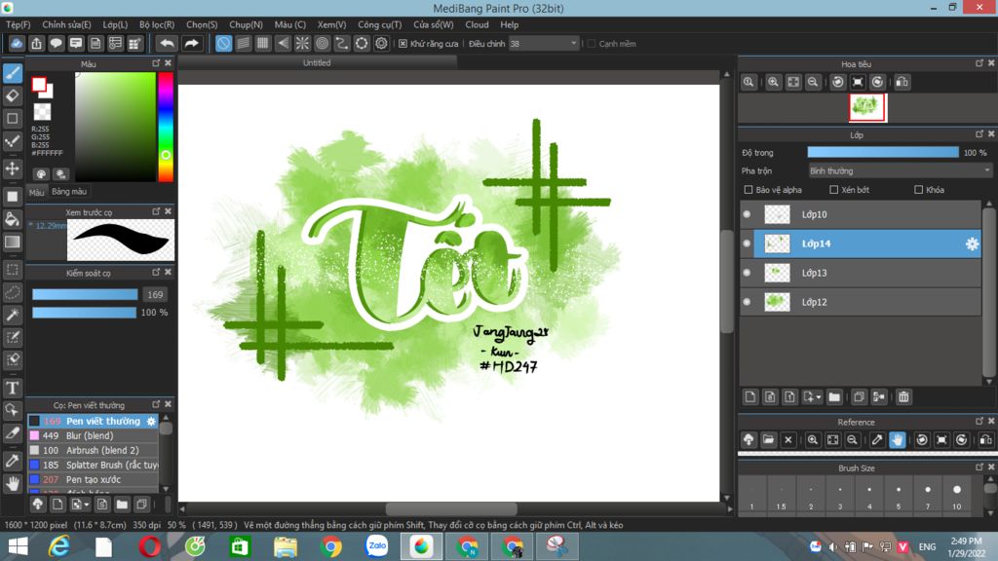Open Tệp(F) menu
Screen dimensions: 998x561
(x=18, y=24)
